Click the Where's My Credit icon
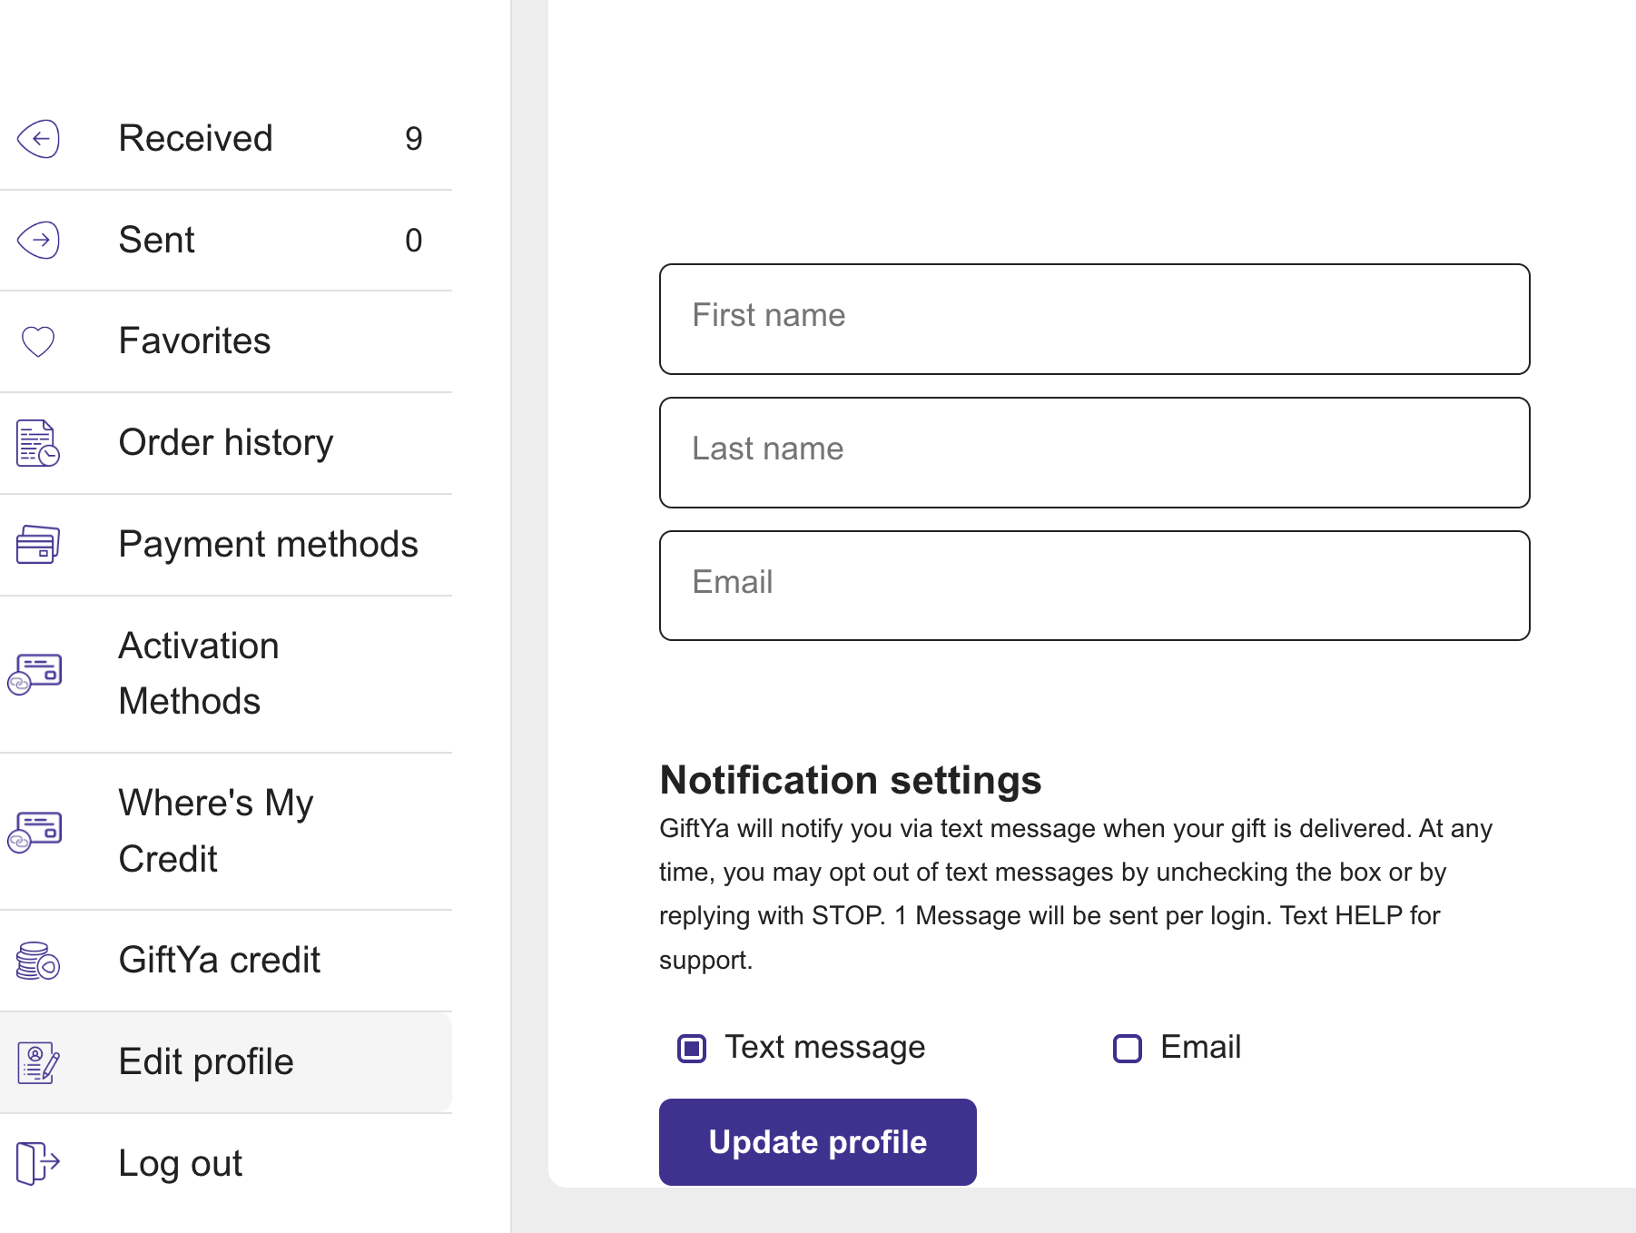This screenshot has width=1636, height=1233. [x=35, y=832]
